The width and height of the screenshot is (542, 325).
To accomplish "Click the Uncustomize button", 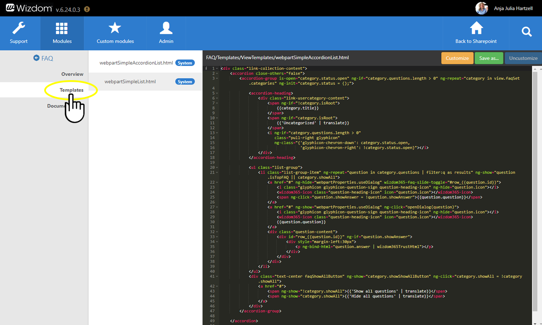I will tap(523, 58).
